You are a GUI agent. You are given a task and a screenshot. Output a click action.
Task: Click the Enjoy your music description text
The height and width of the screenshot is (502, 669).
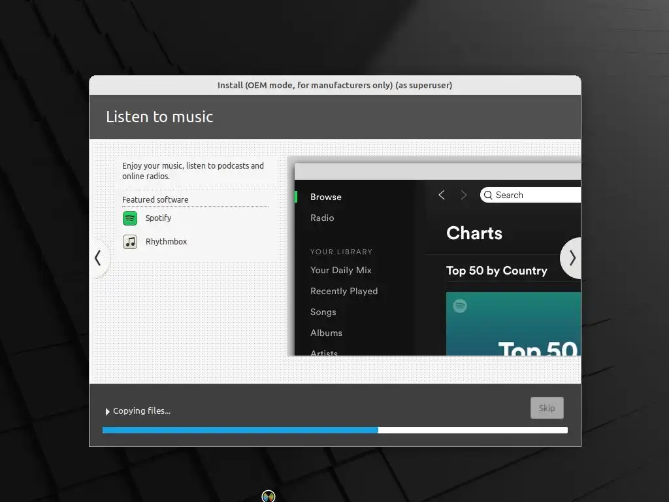[x=193, y=171]
